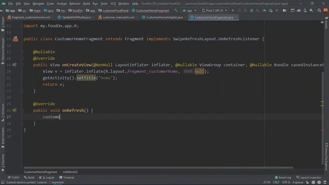
Task: Click the Make Project hammer icon
Action: coord(176,10)
